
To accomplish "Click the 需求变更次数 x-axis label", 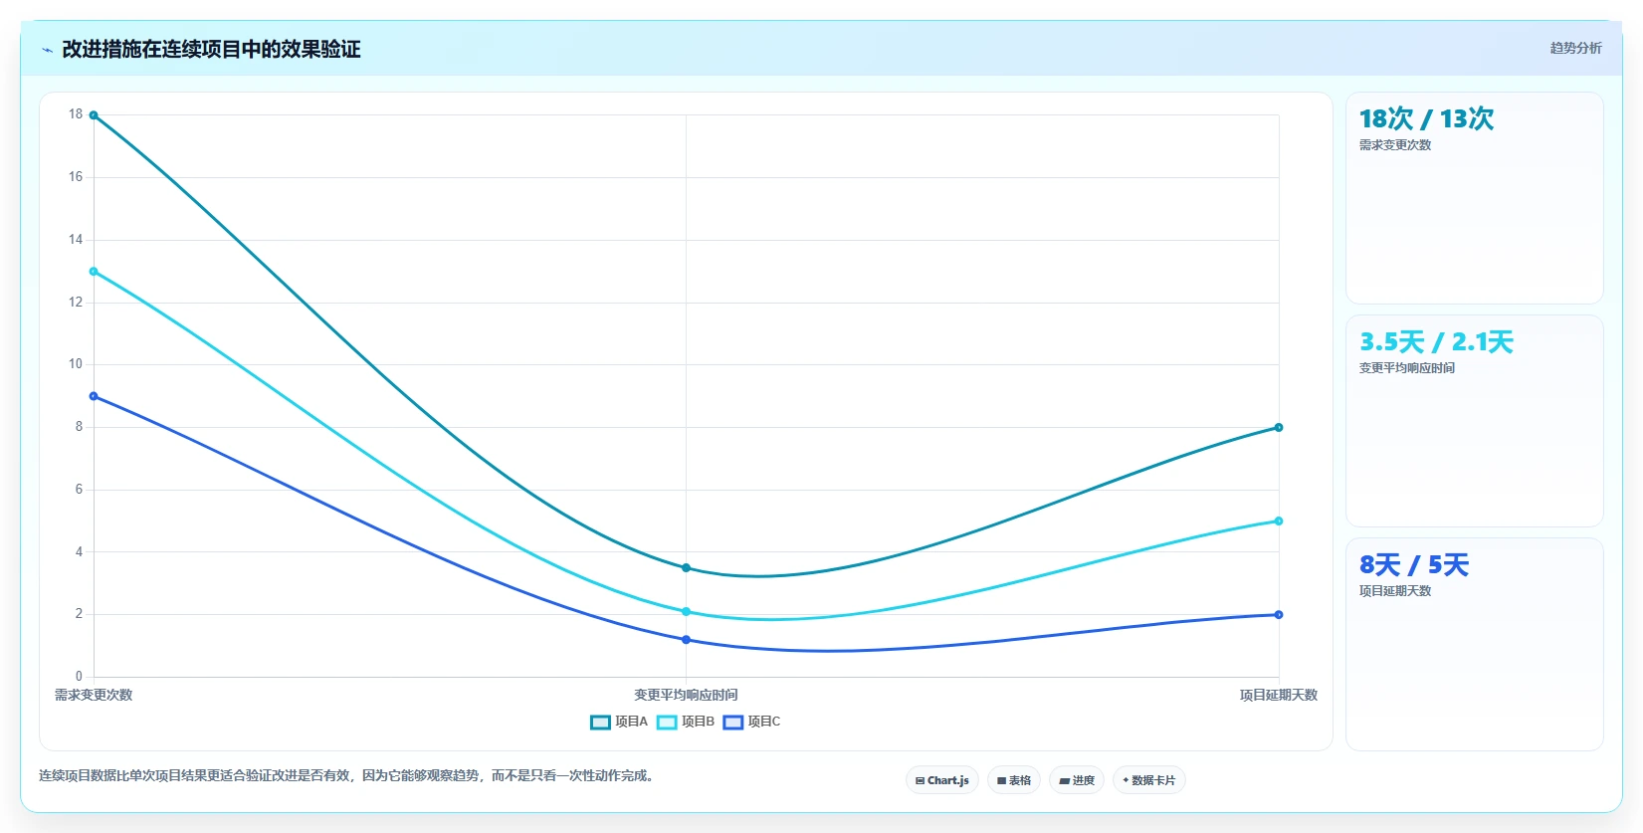I will pyautogui.click(x=94, y=696).
